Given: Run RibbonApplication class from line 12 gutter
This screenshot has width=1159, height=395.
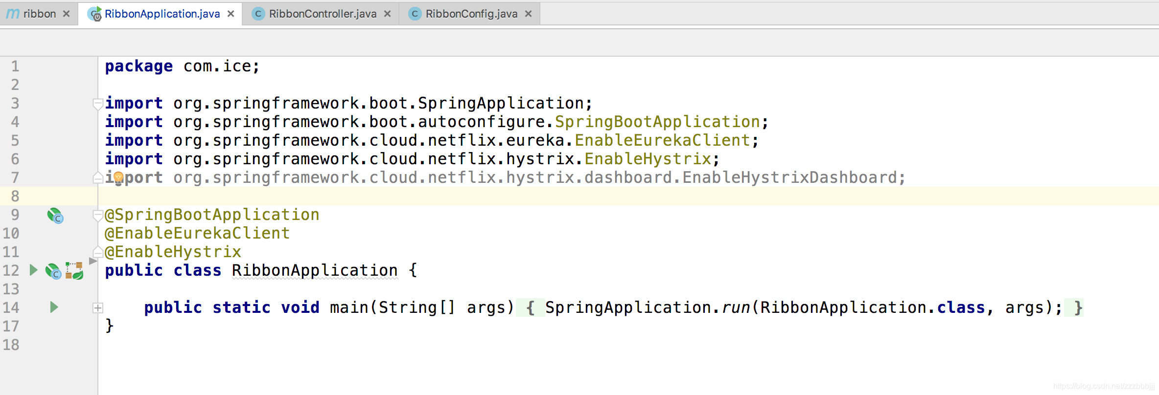Looking at the screenshot, I should (x=33, y=270).
